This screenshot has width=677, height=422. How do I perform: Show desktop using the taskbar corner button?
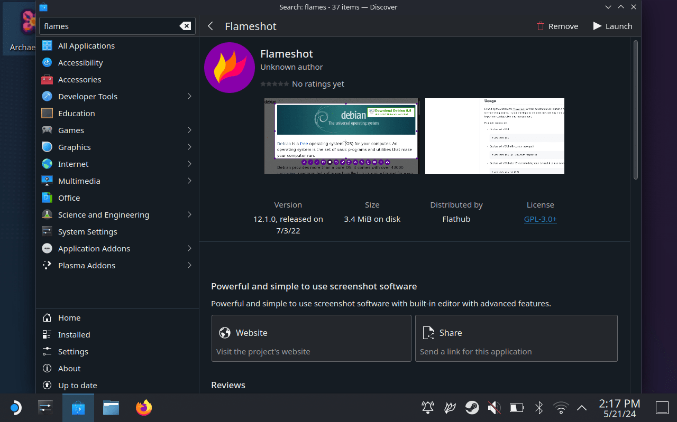click(662, 407)
